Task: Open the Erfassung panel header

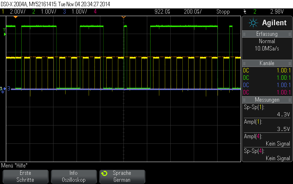Action: click(267, 34)
